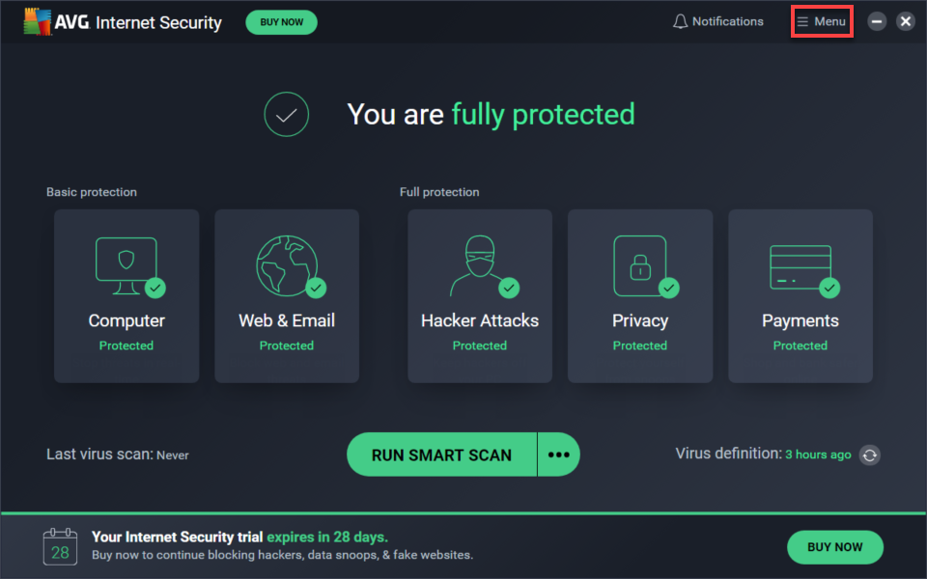Click 'Last virus scan: Never' text
Viewport: 927px width, 579px height.
point(118,455)
